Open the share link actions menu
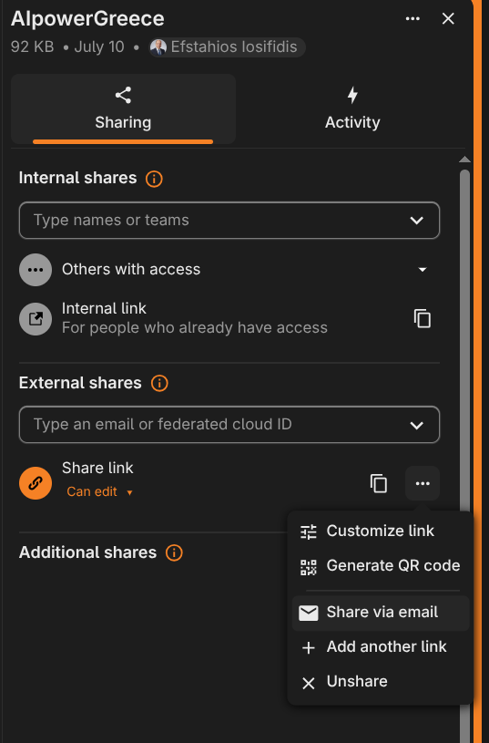The image size is (489, 743). click(x=423, y=483)
